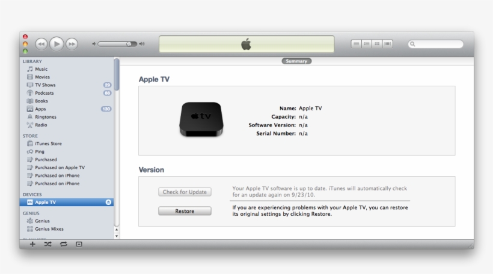Add a playlist with the plus button
This screenshot has height=274, width=493.
click(32, 244)
